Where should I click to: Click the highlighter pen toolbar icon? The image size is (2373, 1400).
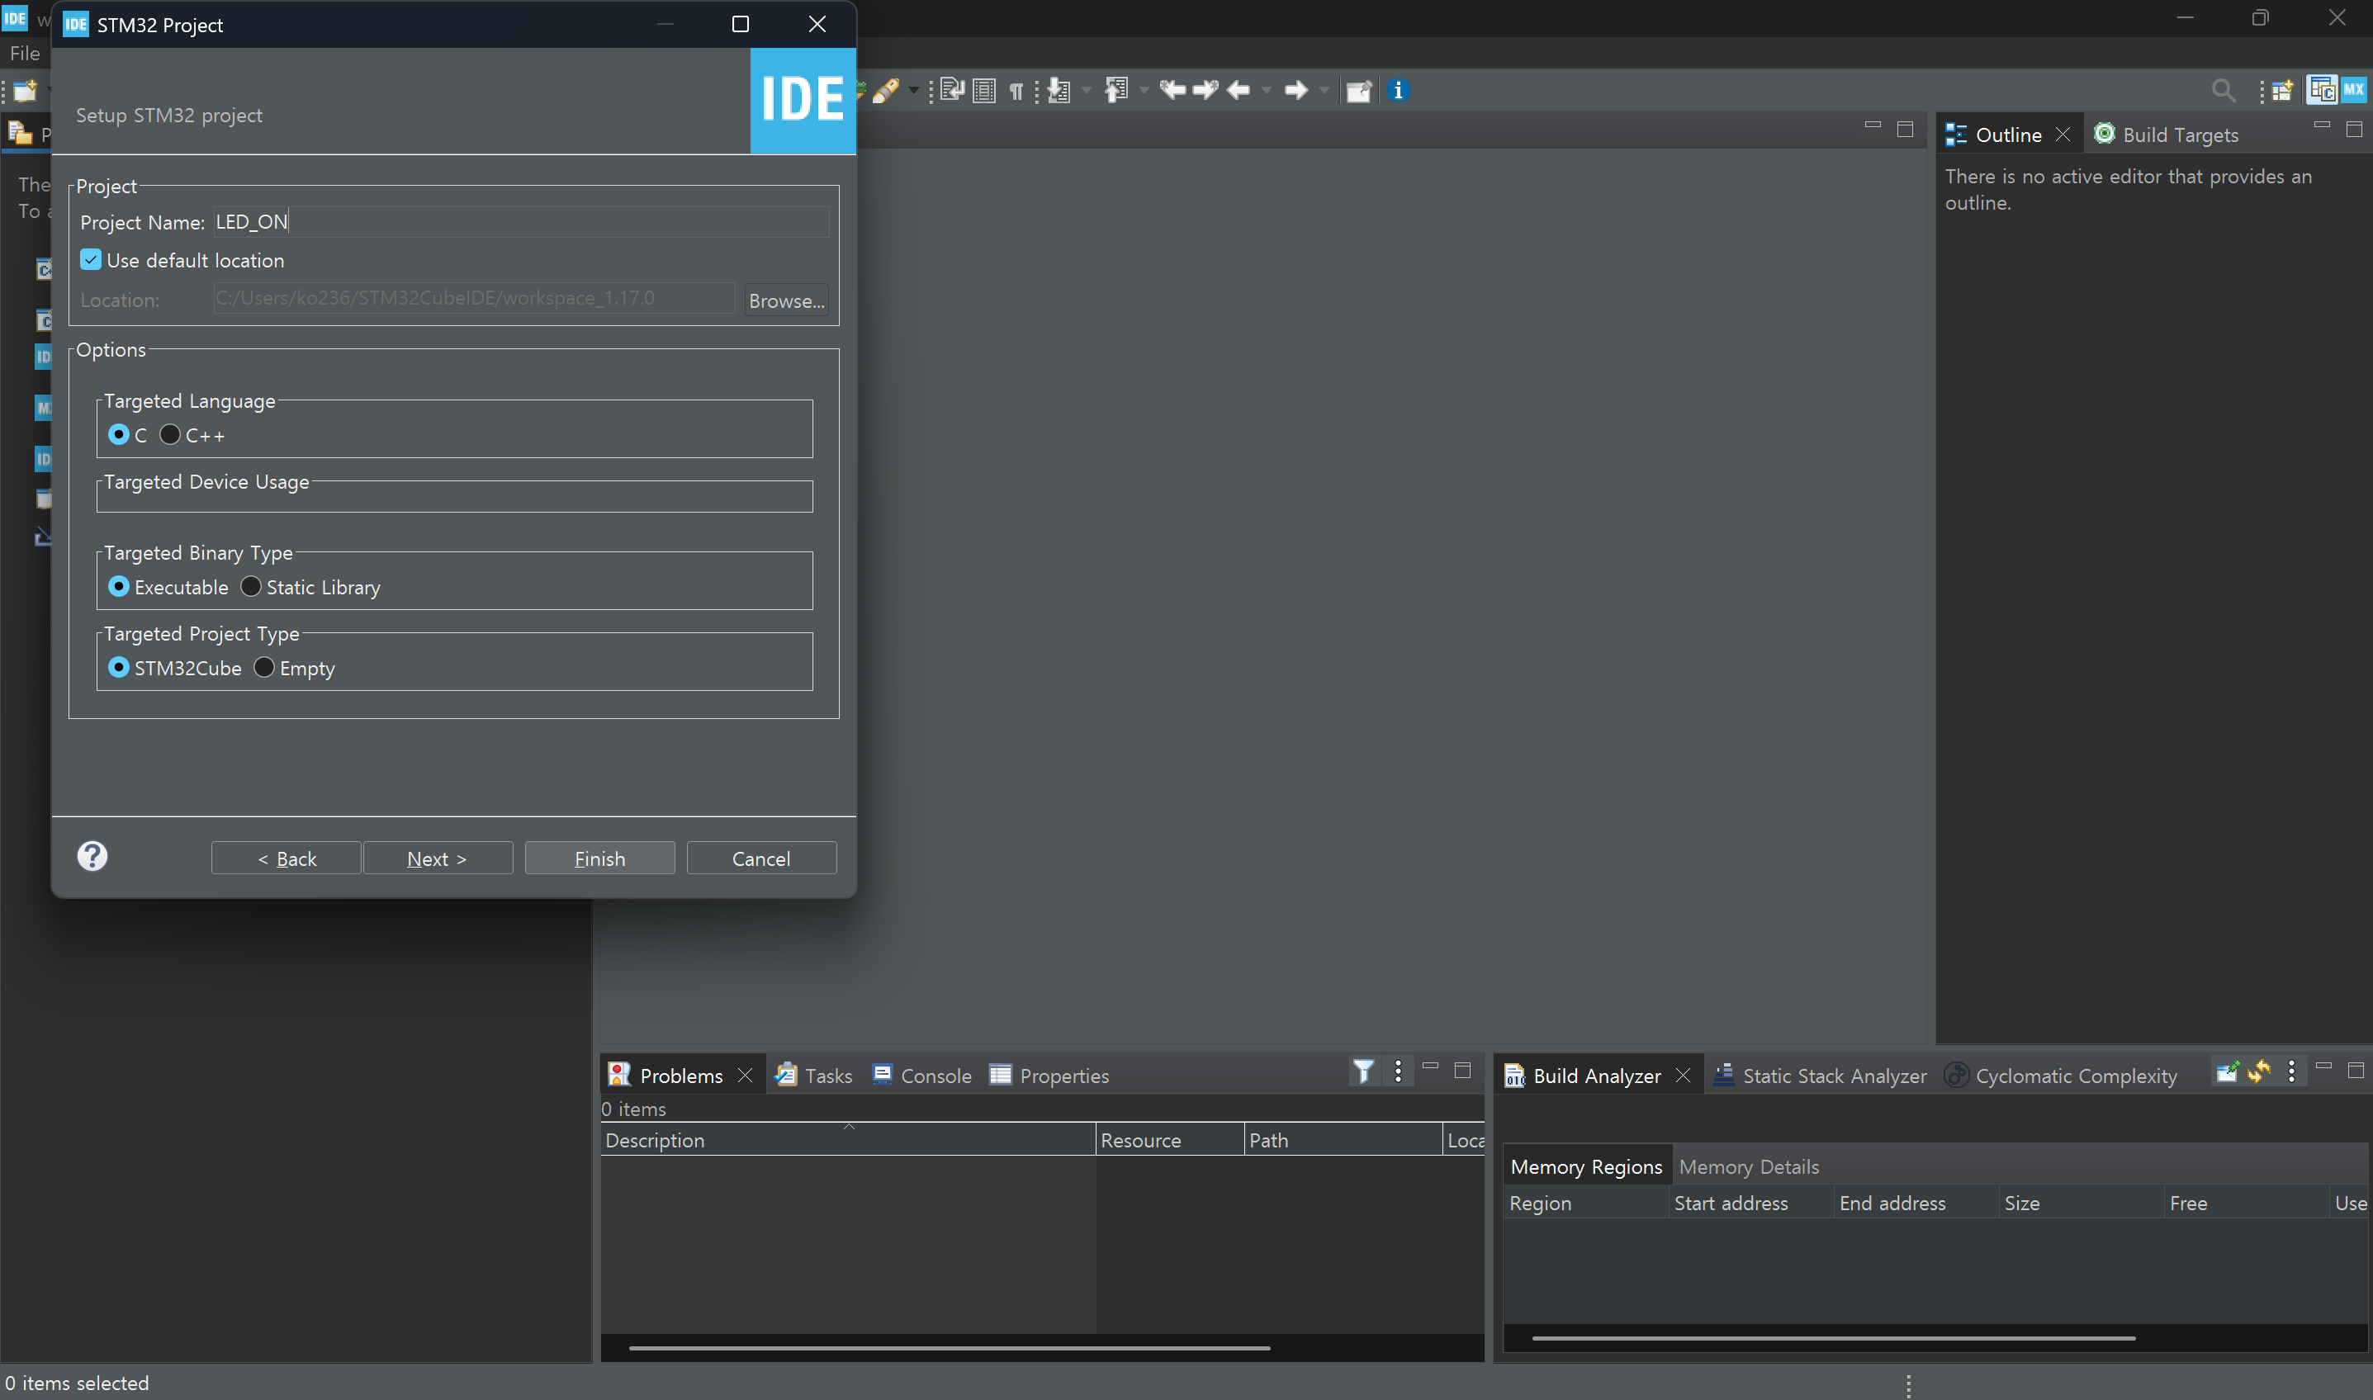click(885, 91)
